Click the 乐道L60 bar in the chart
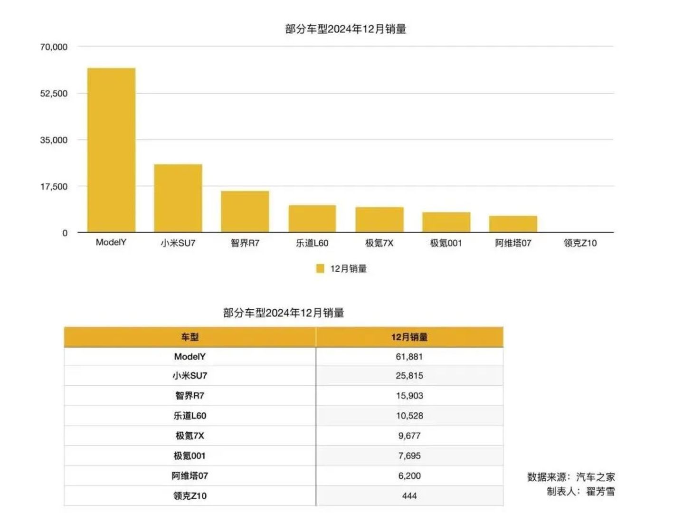The image size is (684, 513). pos(312,218)
